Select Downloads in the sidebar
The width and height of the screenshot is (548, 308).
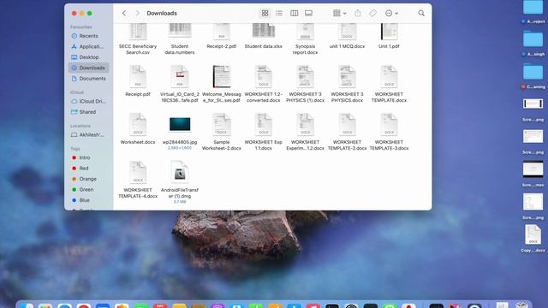point(89,68)
